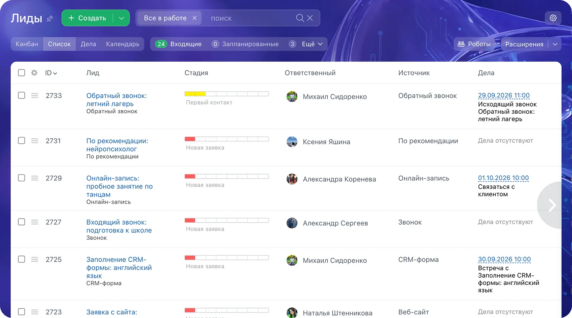Viewport: 572px width, 318px height.
Task: Open lead Обратный звонок: летний лагерь
Action: tap(116, 100)
